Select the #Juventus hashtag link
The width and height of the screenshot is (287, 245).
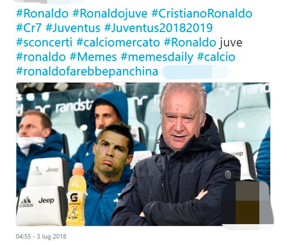click(x=73, y=28)
